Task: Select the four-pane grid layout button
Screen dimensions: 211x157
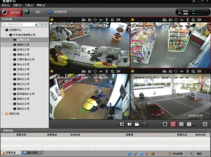Action: click(x=173, y=124)
